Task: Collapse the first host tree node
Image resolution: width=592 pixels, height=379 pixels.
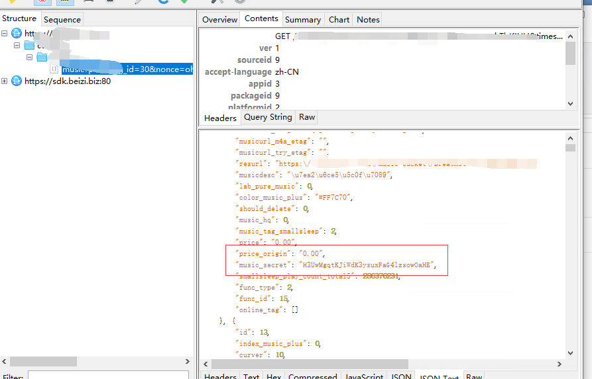Action: pos(5,34)
